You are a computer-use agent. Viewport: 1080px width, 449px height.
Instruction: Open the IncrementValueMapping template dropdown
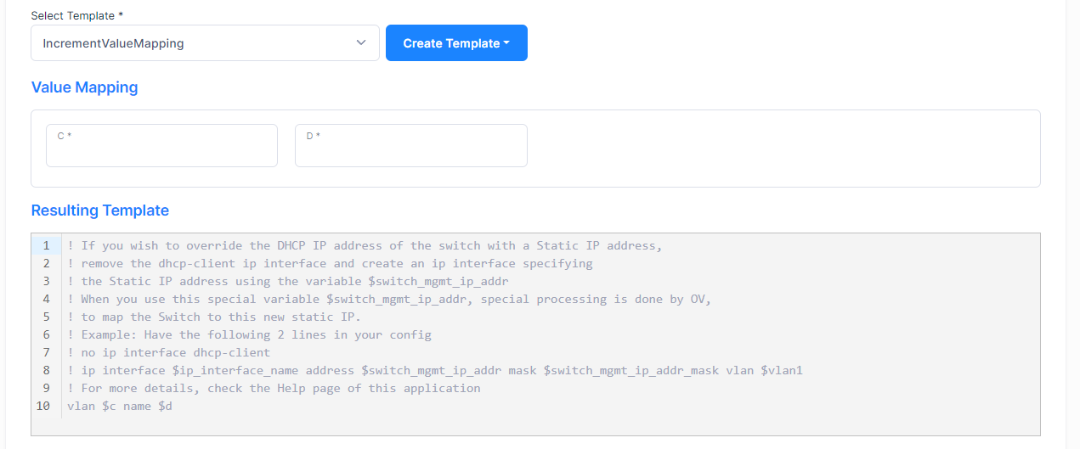pos(204,43)
